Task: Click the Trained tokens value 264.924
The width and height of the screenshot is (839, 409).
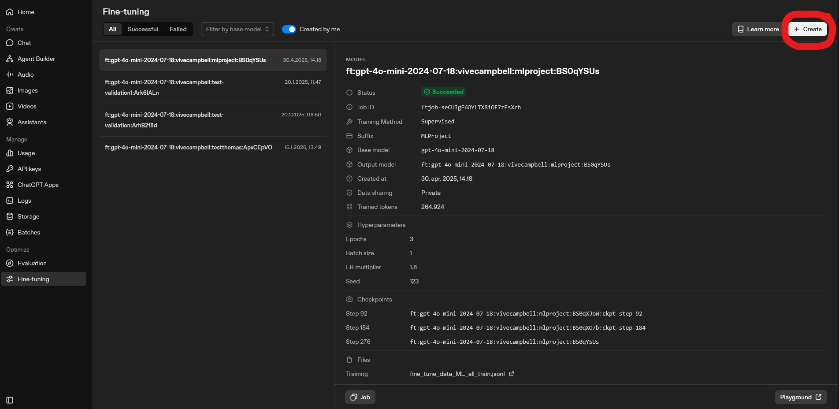Action: (x=433, y=207)
